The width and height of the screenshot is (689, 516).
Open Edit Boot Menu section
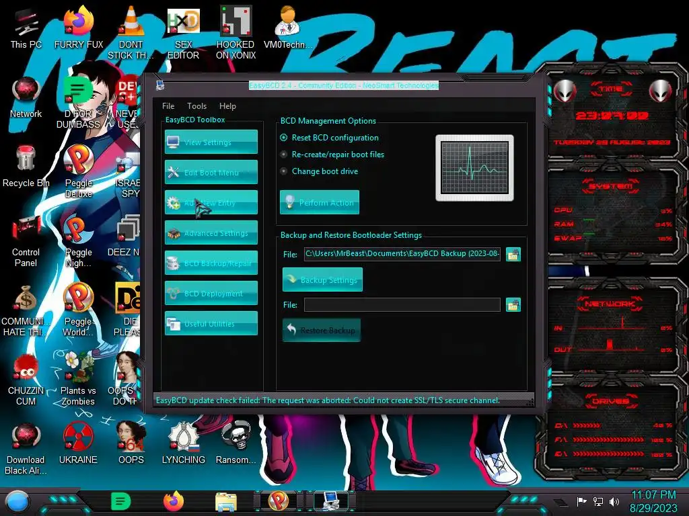tap(211, 172)
